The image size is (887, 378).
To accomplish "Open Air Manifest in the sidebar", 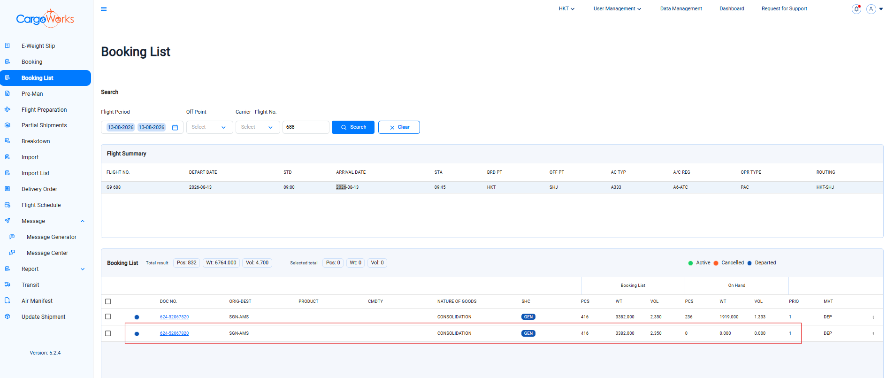I will coord(37,301).
